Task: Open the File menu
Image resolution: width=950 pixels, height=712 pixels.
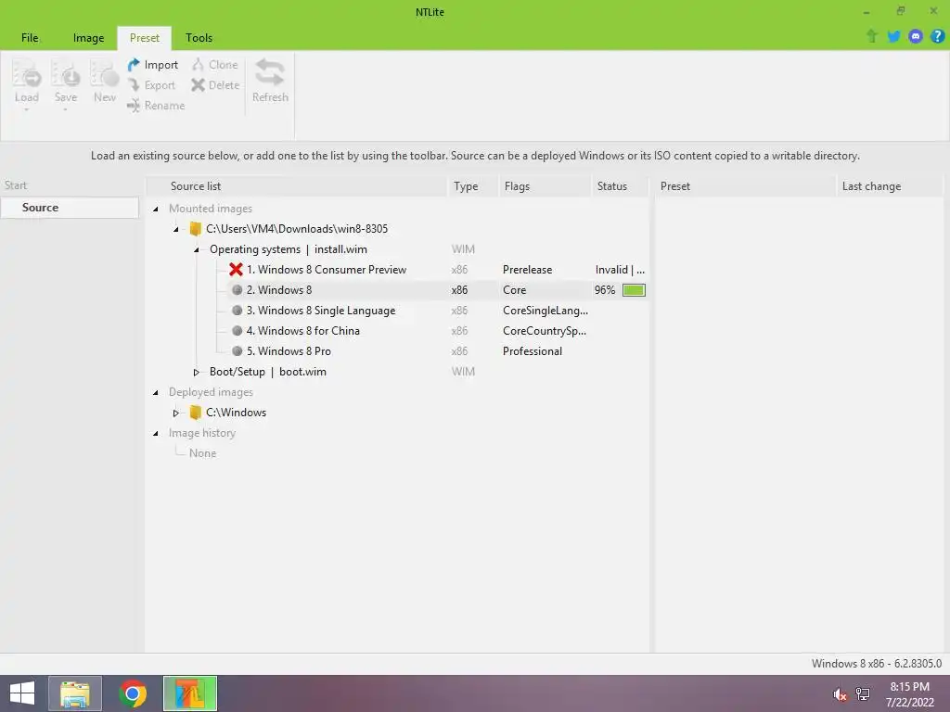Action: click(x=30, y=37)
